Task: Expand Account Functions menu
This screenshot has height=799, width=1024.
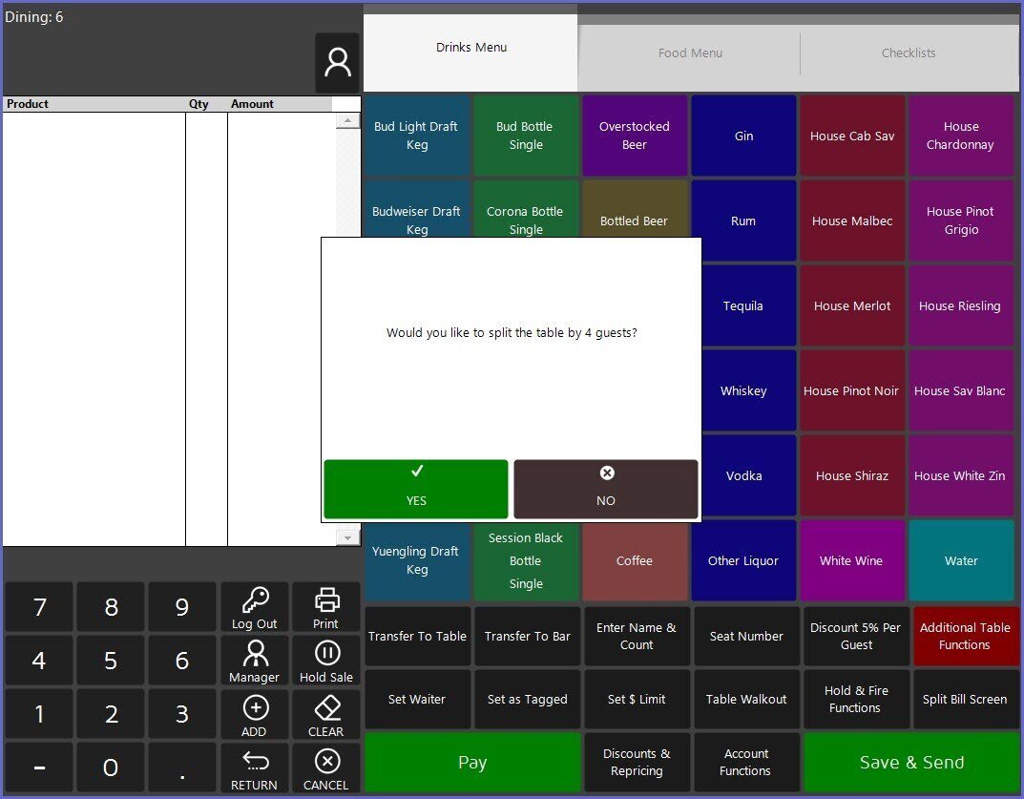Action: pos(745,762)
